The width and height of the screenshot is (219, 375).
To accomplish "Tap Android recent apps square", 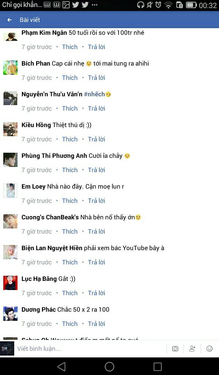I will 158,366.
